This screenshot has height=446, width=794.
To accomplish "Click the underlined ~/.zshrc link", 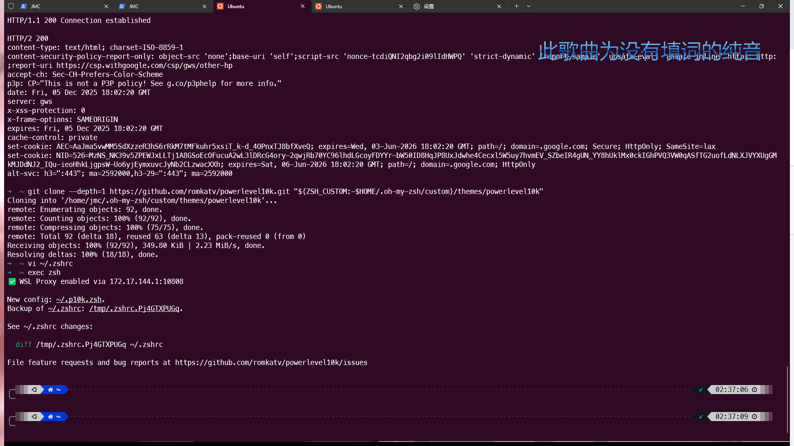I will (64, 309).
